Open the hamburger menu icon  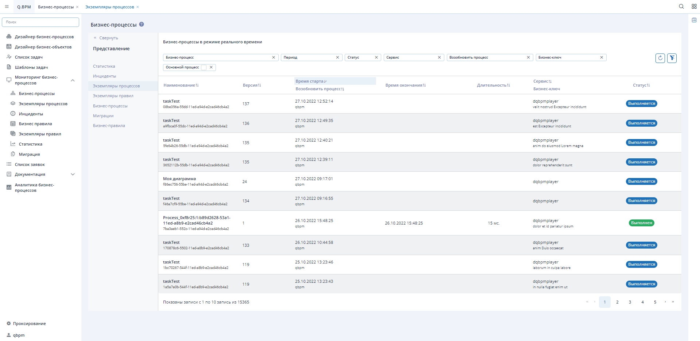7,7
